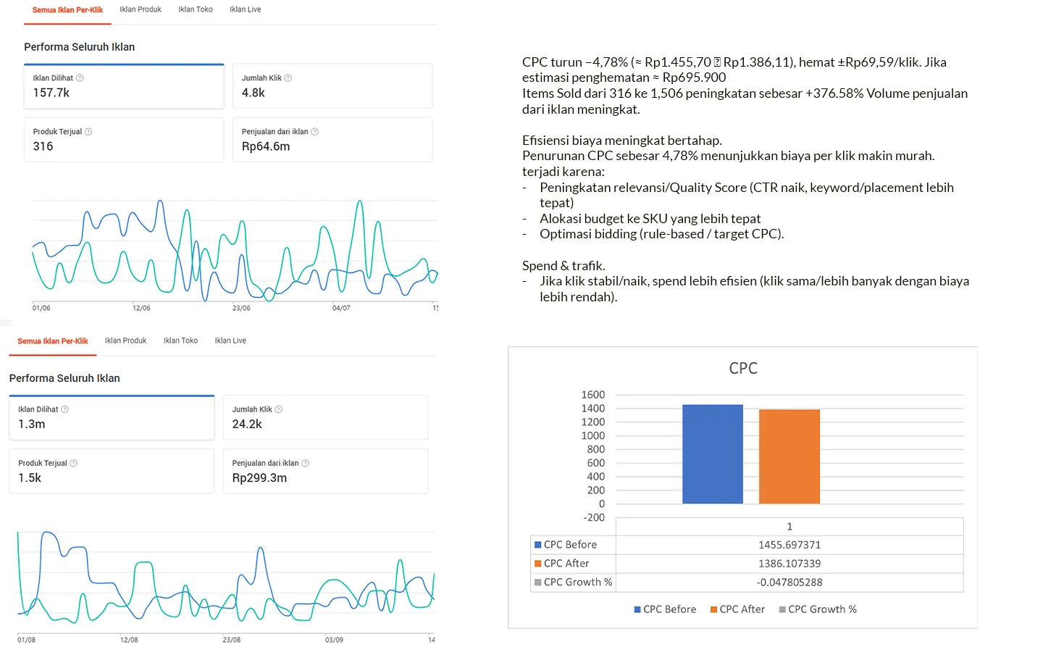
Task: Toggle the Iklan Dilihat 157.7k metric card
Action: (124, 87)
